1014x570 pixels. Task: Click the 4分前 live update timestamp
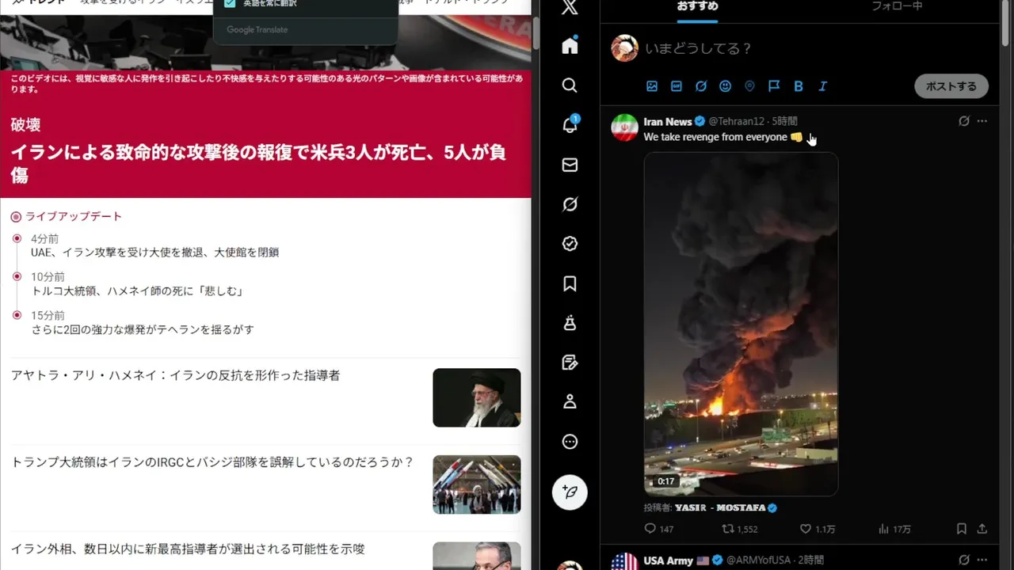click(x=44, y=239)
